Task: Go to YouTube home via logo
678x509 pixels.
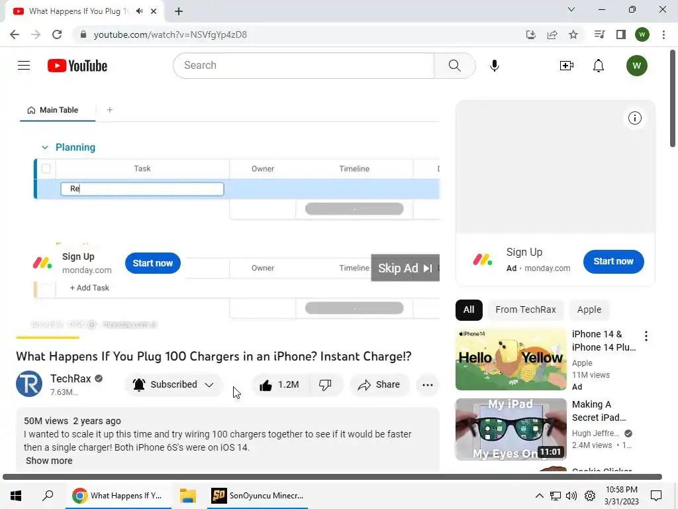Action: [77, 66]
